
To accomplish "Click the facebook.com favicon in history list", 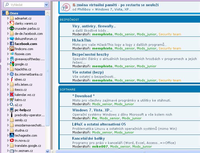I will 12,44.
